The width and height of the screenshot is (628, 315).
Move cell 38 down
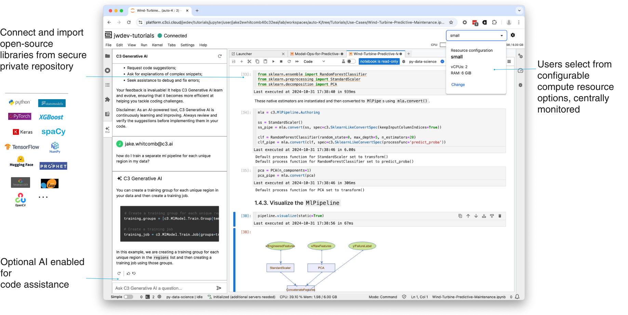coord(476,216)
